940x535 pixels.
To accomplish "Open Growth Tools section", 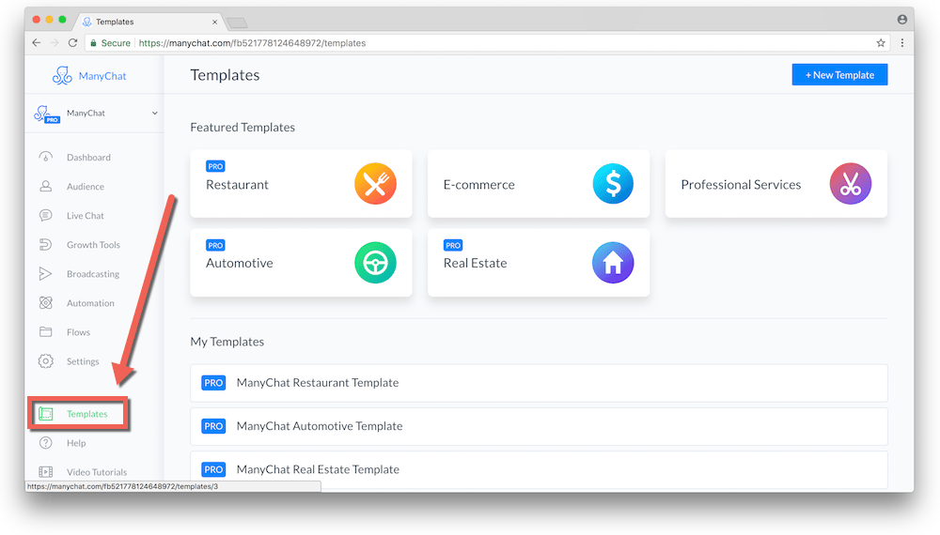I will point(93,245).
